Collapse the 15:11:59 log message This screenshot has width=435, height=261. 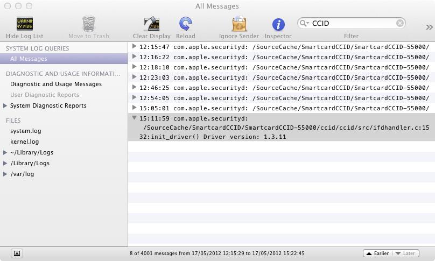tap(134, 118)
